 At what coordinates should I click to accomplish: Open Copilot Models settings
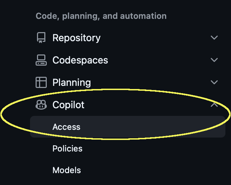pyautogui.click(x=67, y=170)
